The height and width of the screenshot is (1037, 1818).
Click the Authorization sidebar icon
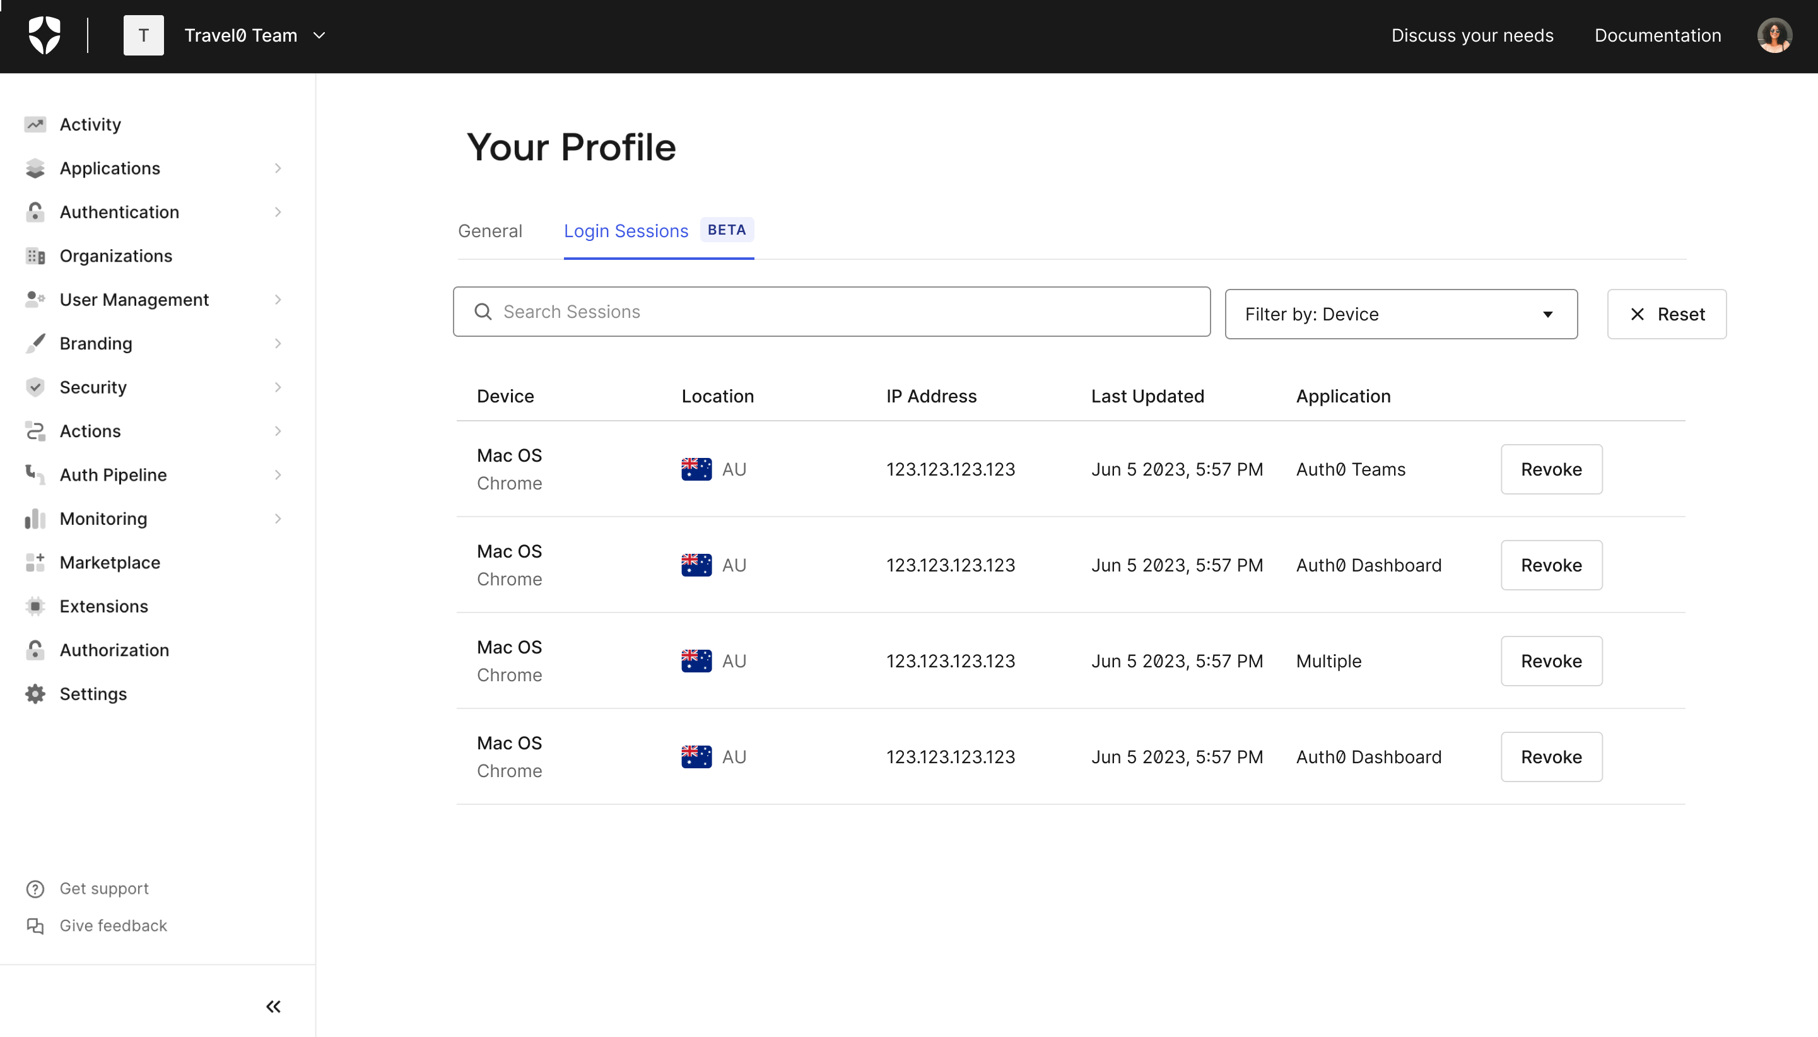[x=36, y=650]
